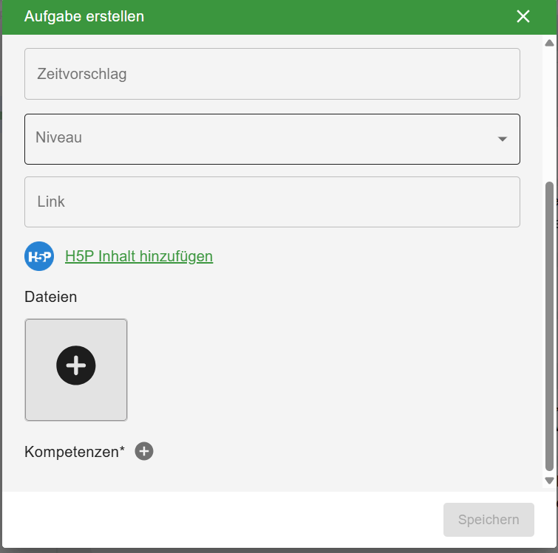
Task: Click the dialog's vertical scrollbar thumb
Action: point(548,325)
